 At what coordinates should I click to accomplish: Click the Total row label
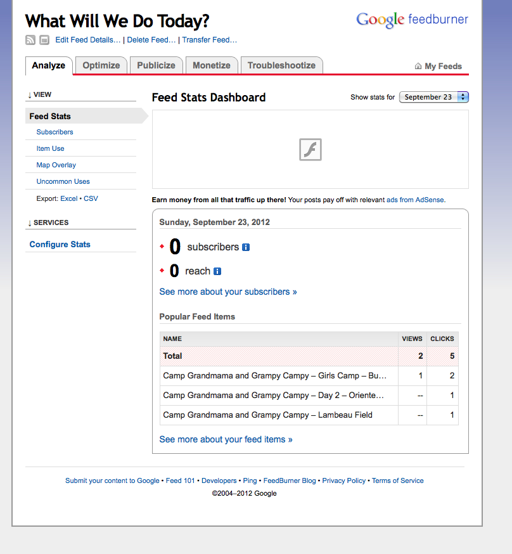[172, 356]
